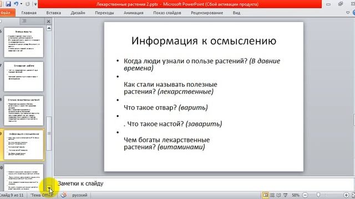This screenshot has width=355, height=199.
Task: Switch slide panel to the Outline tab
Action: coord(24,21)
